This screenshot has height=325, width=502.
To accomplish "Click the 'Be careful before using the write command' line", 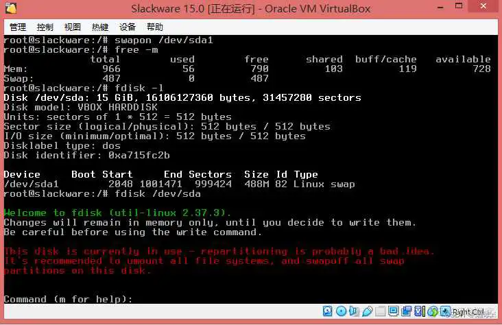I will pos(133,232).
